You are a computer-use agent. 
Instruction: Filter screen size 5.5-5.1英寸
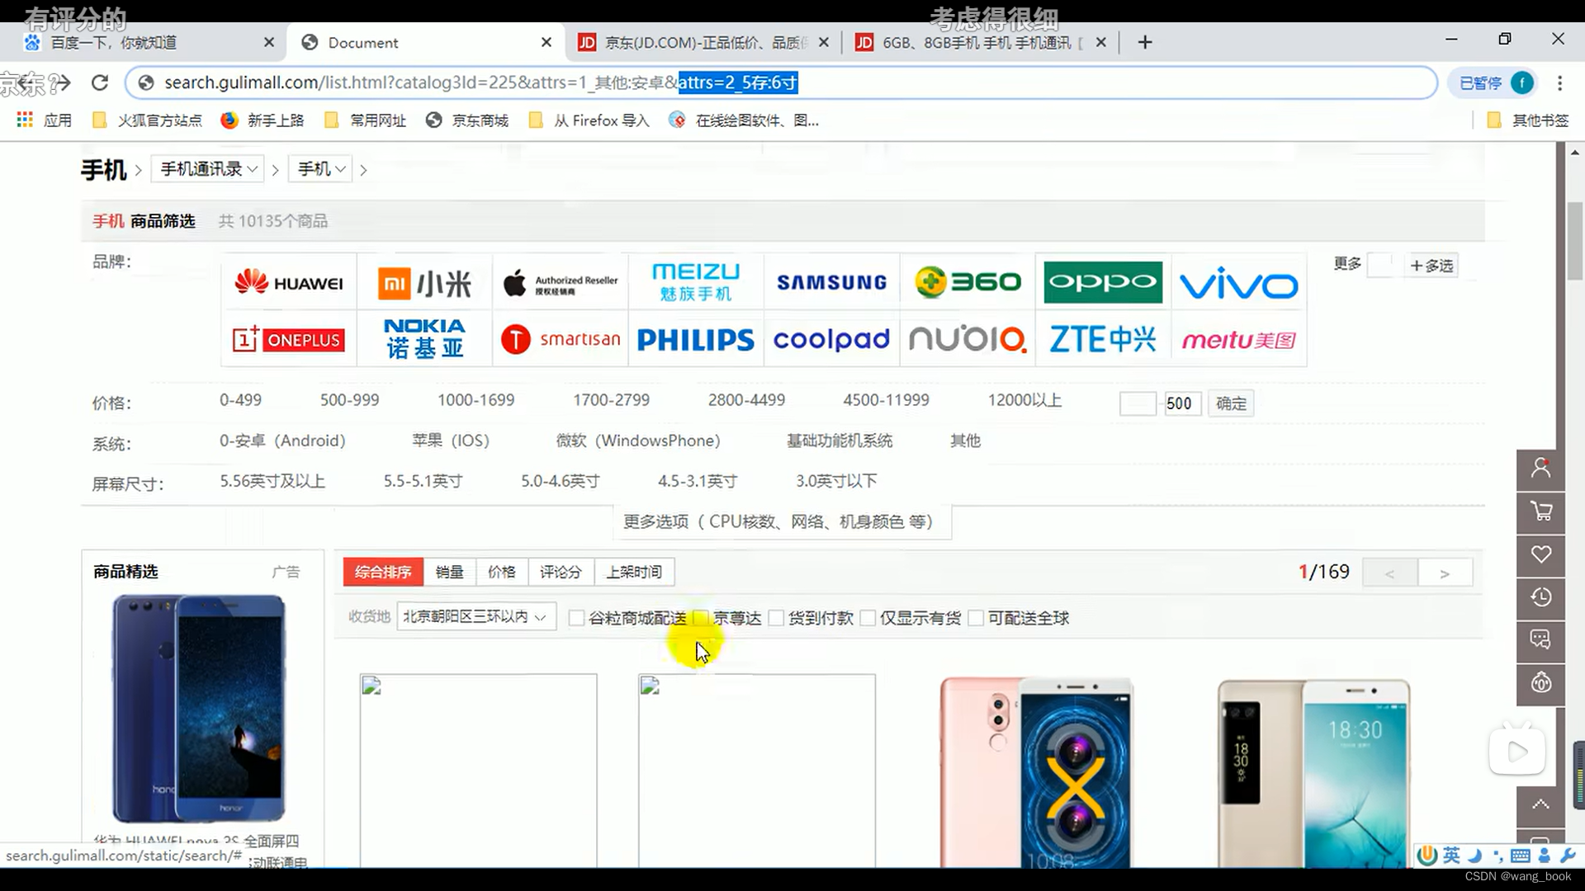tap(423, 481)
